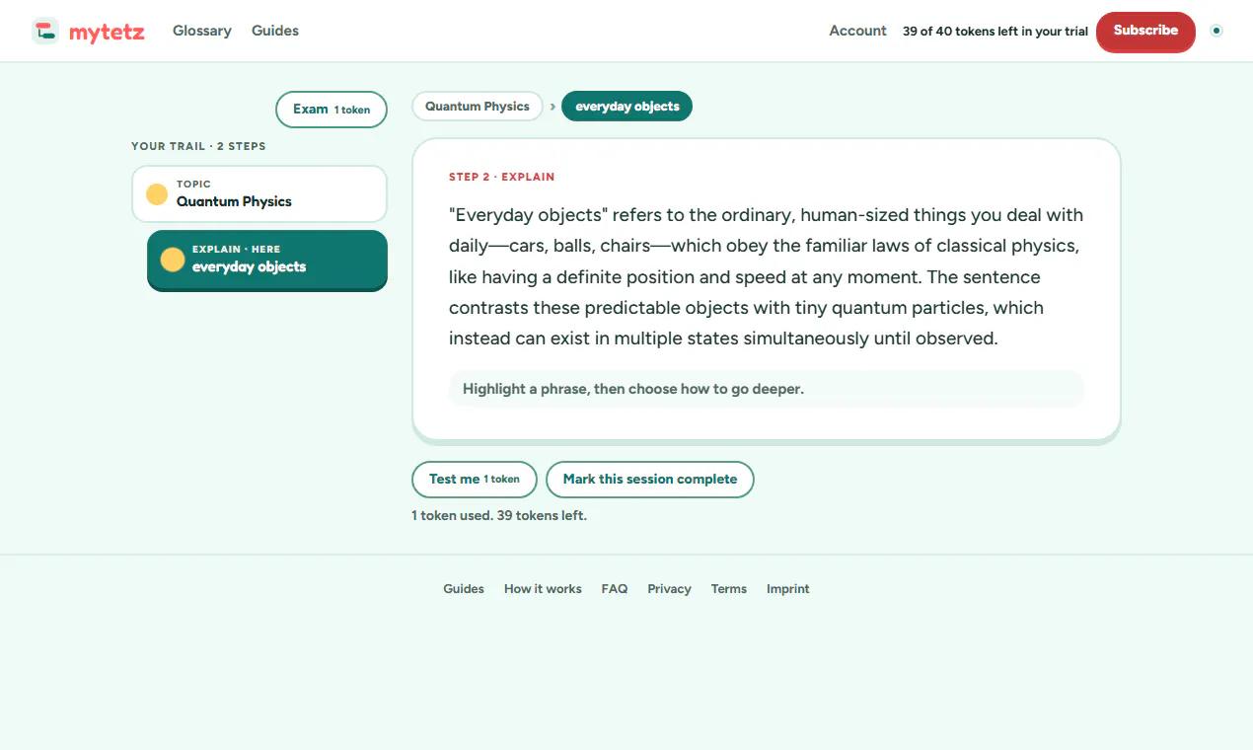Click the 'STEP 2 · EXPLAIN' label

(502, 178)
